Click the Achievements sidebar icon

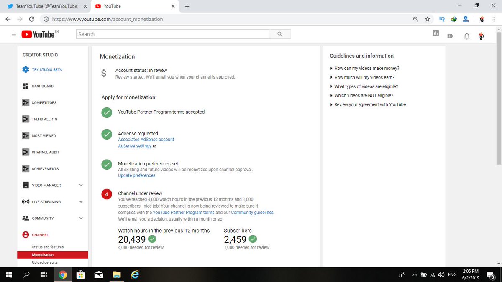click(26, 169)
